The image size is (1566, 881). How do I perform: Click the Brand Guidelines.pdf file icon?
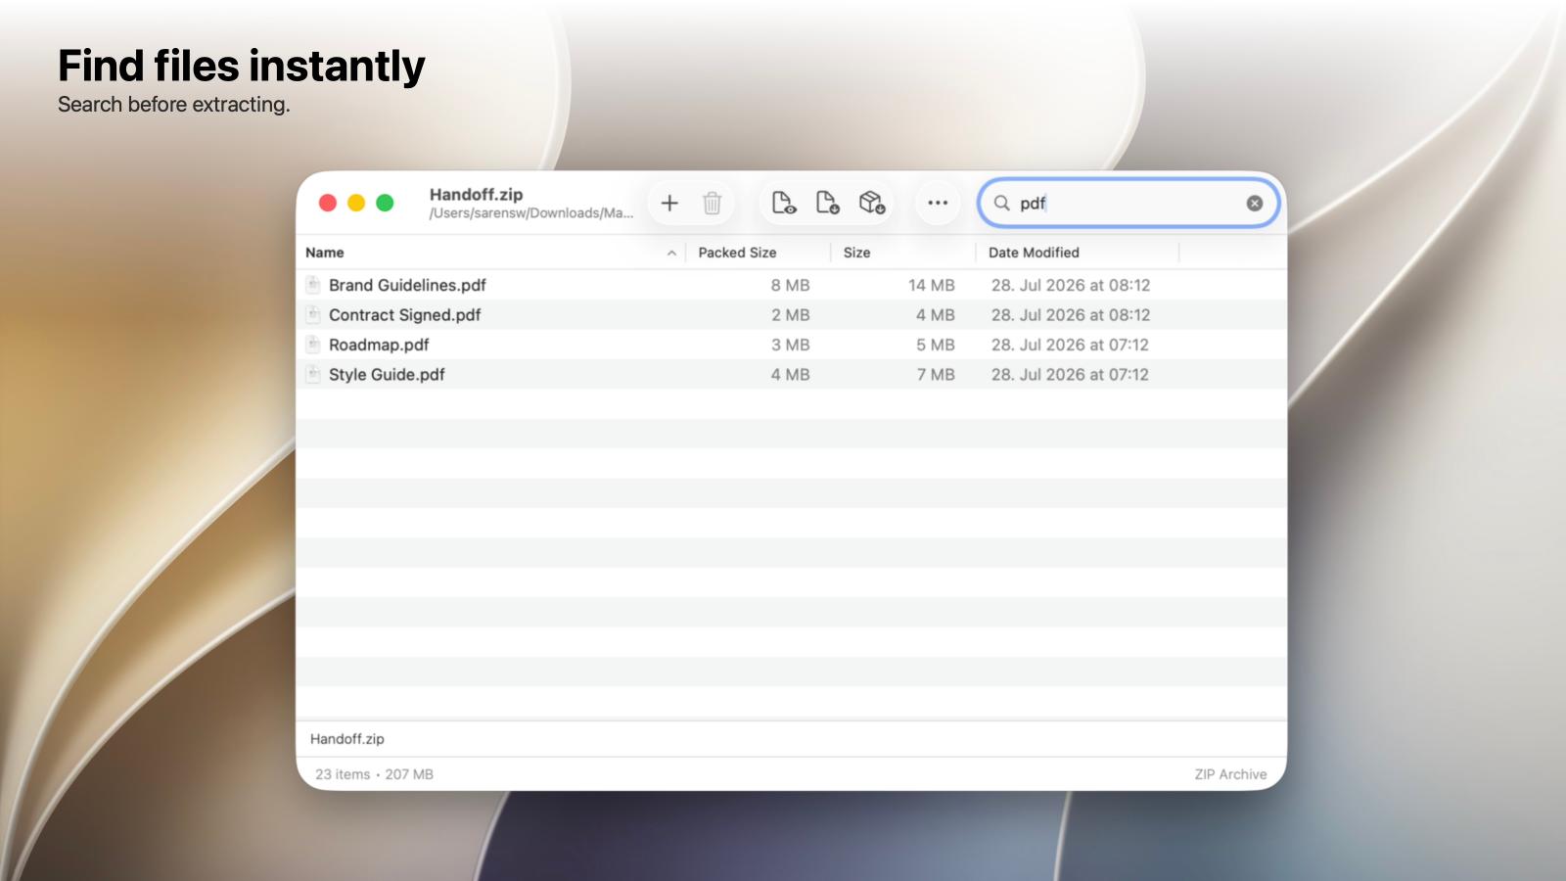pyautogui.click(x=313, y=285)
